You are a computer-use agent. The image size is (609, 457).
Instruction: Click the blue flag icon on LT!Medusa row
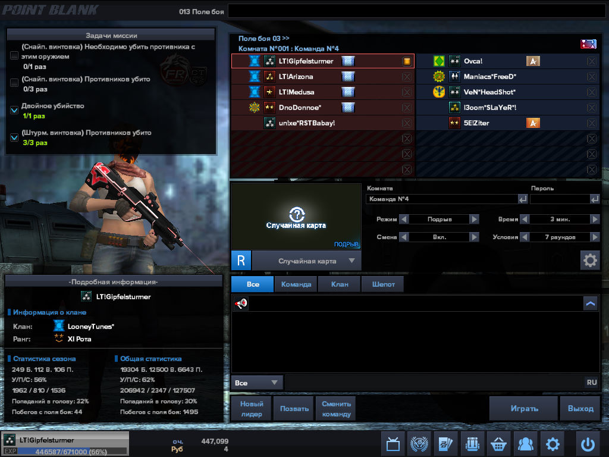[x=348, y=92]
